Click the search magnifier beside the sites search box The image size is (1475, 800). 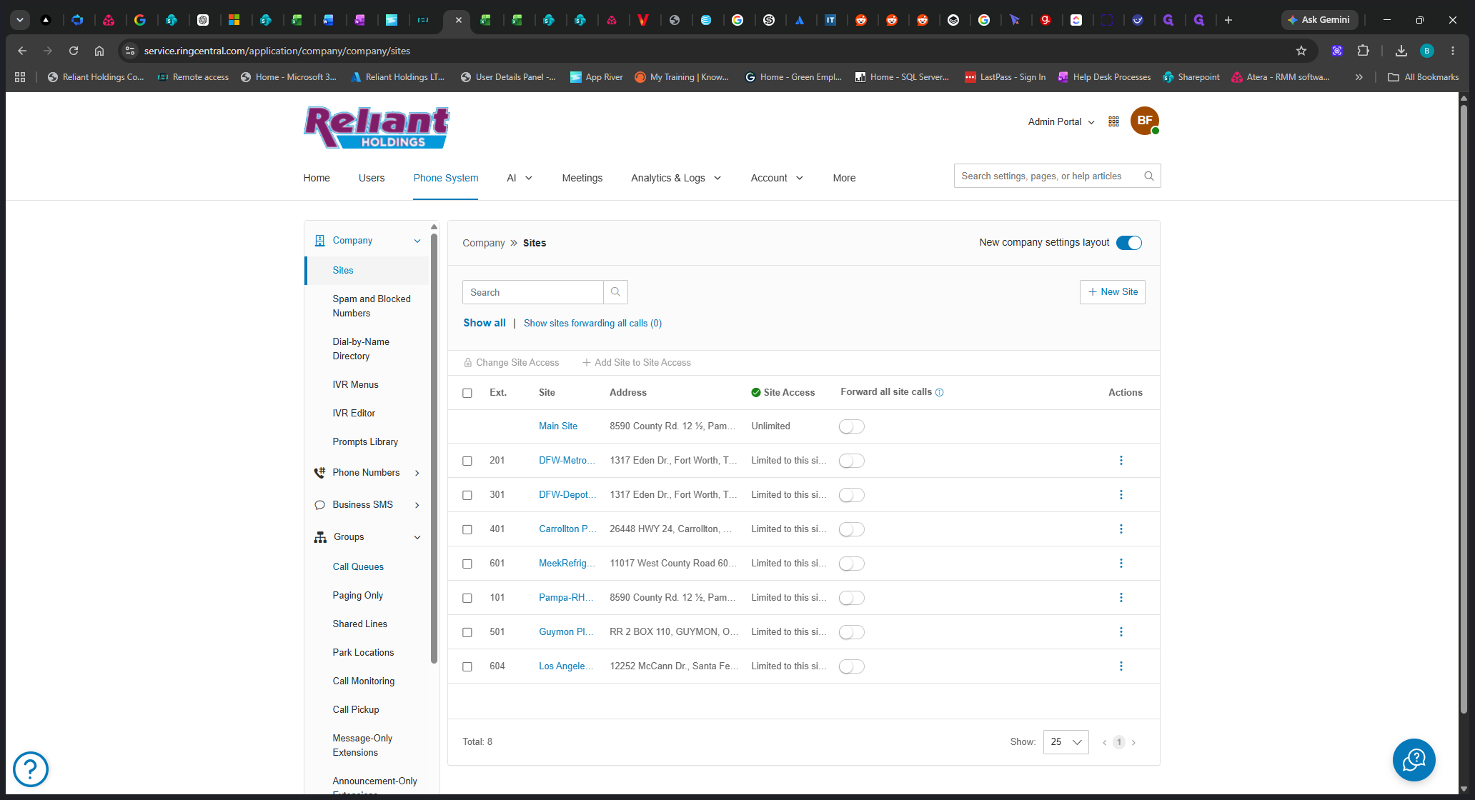(615, 292)
